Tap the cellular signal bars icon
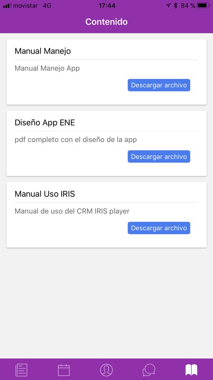 click(7, 6)
